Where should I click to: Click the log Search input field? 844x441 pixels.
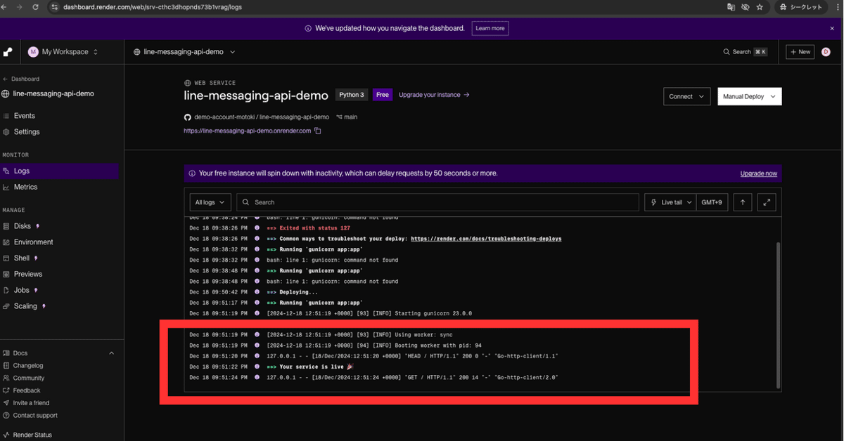(437, 202)
